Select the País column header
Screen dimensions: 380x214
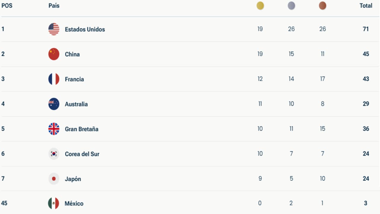(x=54, y=6)
